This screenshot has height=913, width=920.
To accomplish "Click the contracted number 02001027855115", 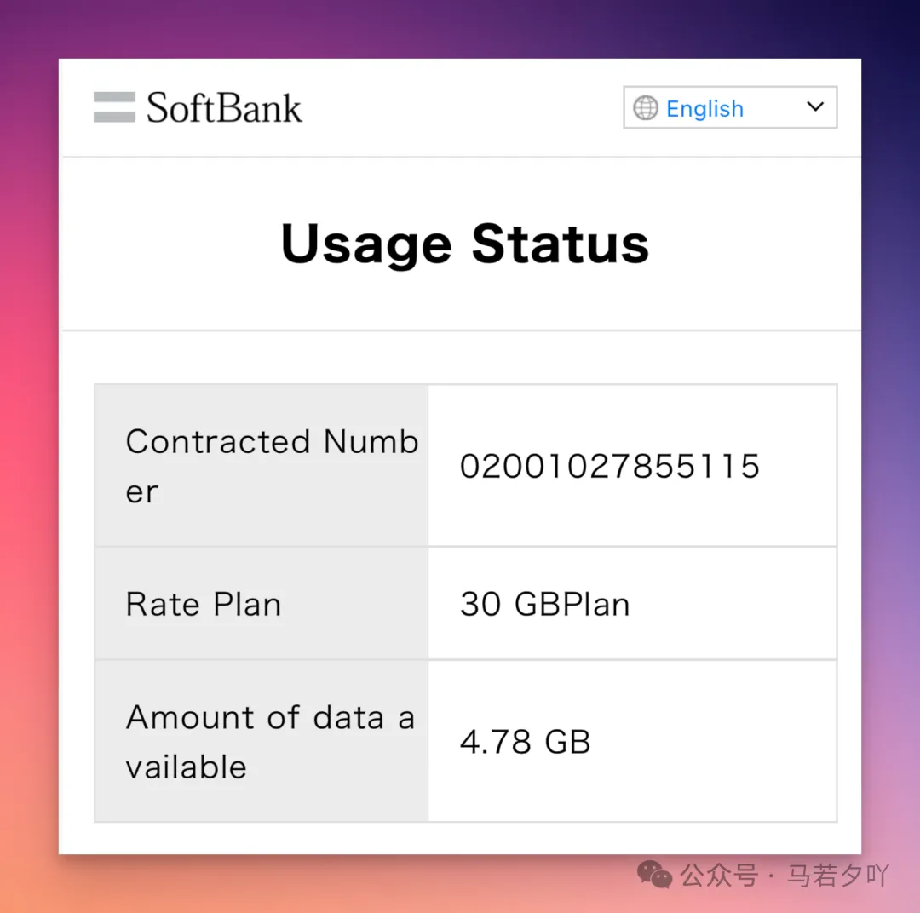I will pos(610,467).
